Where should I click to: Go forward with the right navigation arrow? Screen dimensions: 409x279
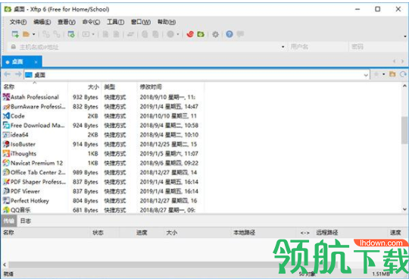[18, 74]
